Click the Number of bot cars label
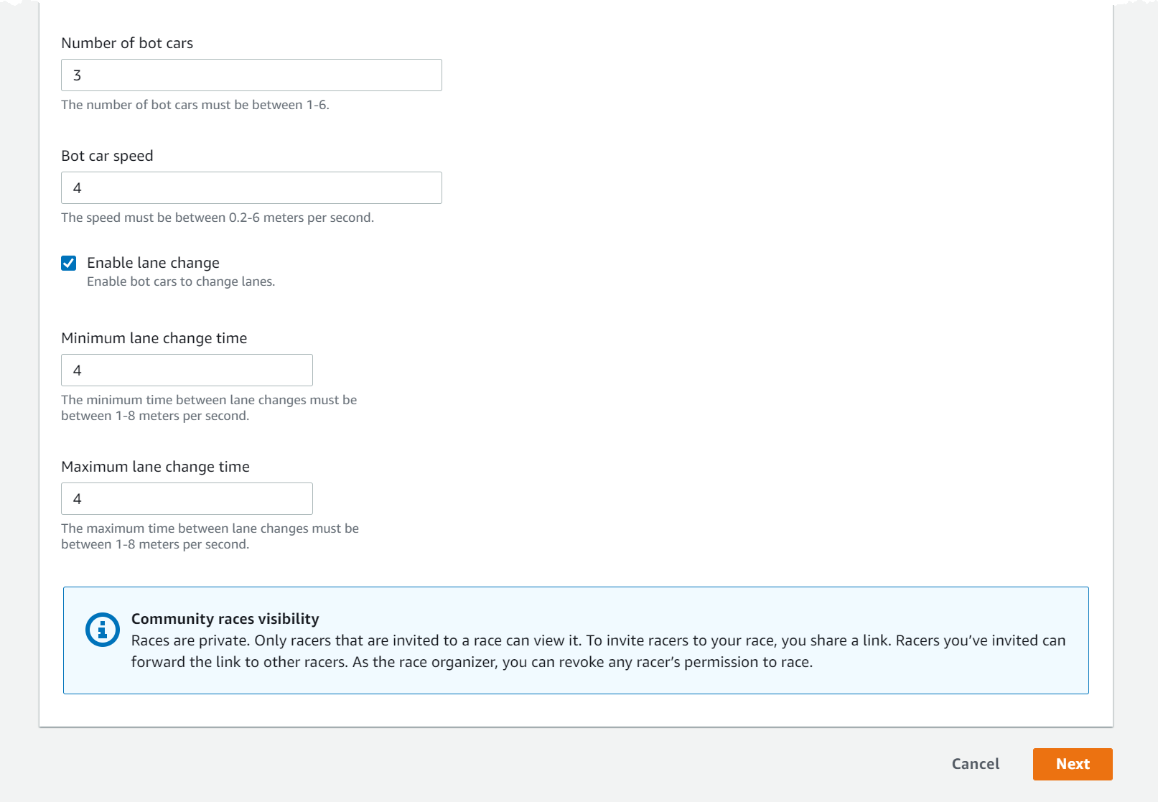Screen dimensions: 1158x802 point(127,43)
